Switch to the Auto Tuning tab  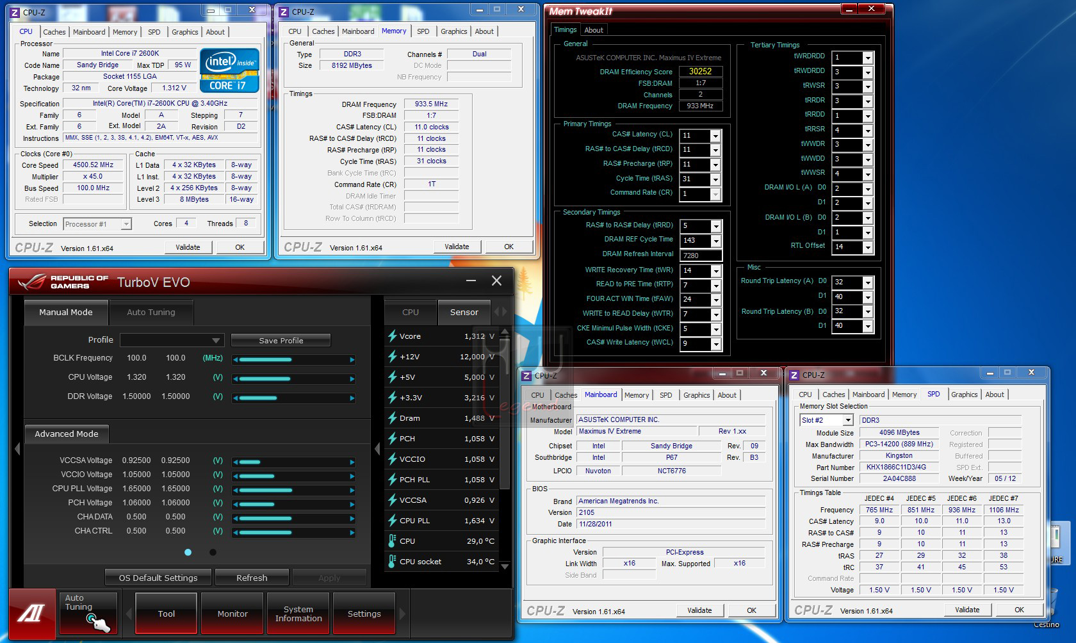(x=151, y=312)
